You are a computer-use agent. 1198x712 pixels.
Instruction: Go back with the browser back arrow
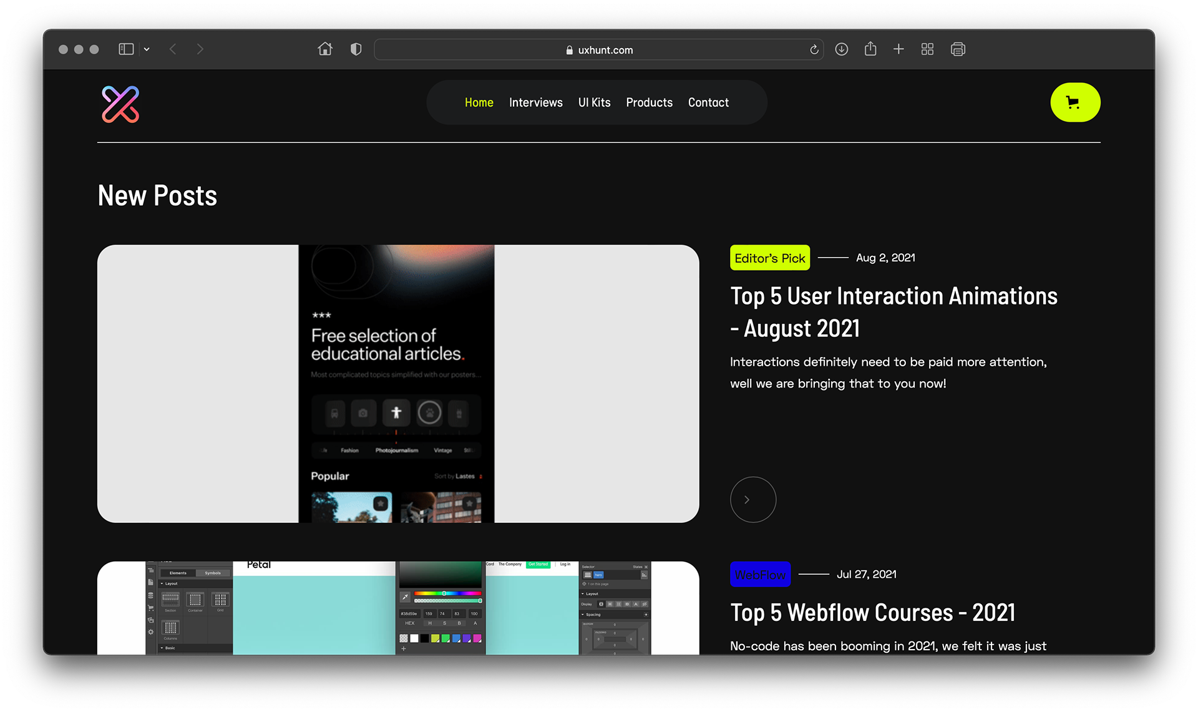pos(173,49)
